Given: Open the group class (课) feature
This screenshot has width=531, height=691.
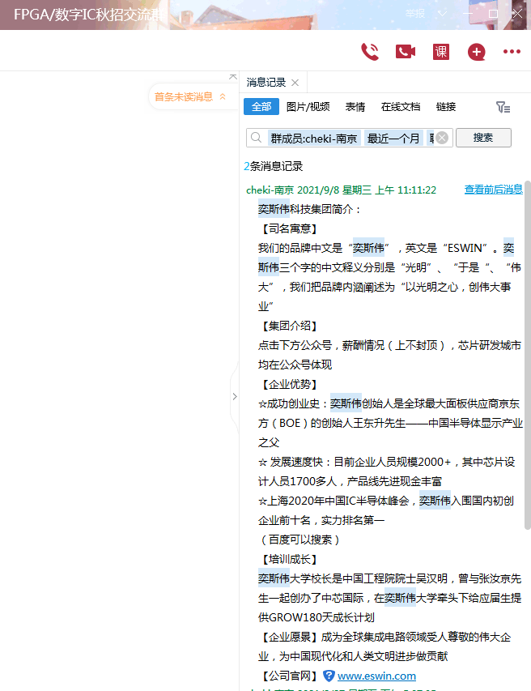Looking at the screenshot, I should tap(440, 52).
